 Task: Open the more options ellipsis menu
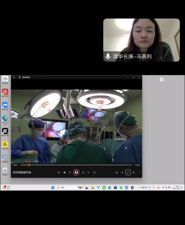(139, 172)
